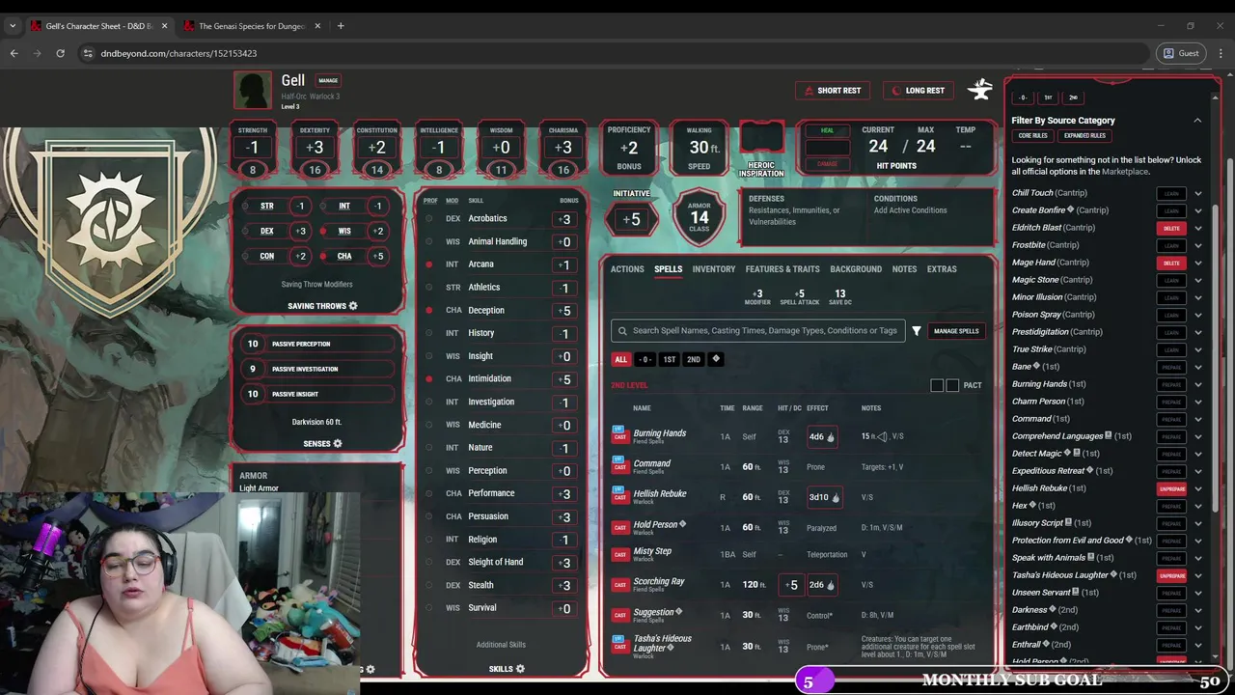Viewport: 1235px width, 695px height.
Task: Cast Command from spell list
Action: (619, 466)
